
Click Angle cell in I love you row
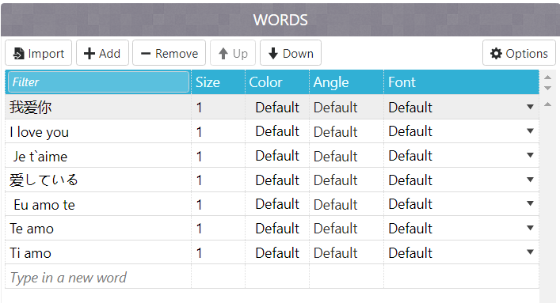pyautogui.click(x=346, y=131)
